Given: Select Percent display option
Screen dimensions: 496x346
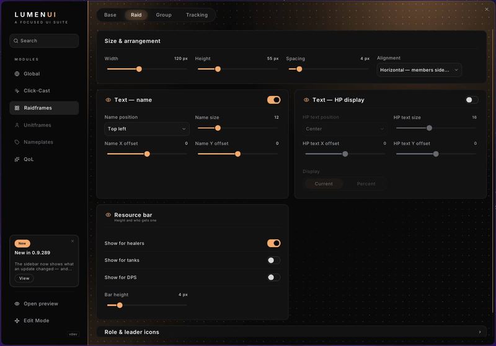Looking at the screenshot, I should [366, 184].
